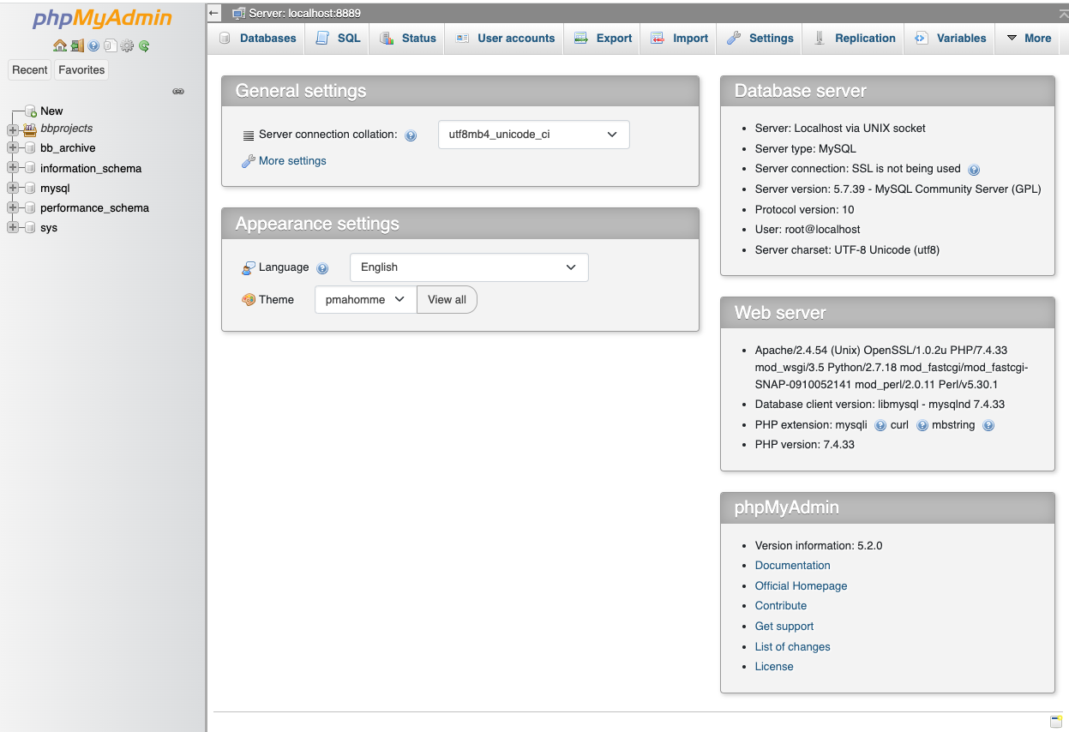Image resolution: width=1069 pixels, height=732 pixels.
Task: Reload navigation panel with green refresh icon
Action: [144, 46]
